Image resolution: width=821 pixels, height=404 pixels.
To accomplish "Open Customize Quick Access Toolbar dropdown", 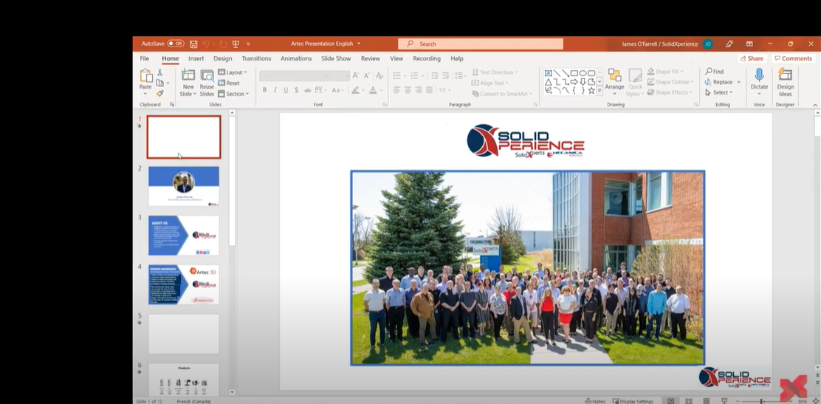I will coord(248,44).
